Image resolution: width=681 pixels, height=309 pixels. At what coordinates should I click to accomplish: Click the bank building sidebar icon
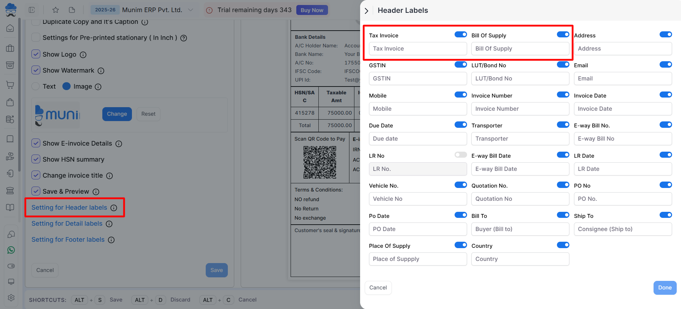tap(10, 190)
